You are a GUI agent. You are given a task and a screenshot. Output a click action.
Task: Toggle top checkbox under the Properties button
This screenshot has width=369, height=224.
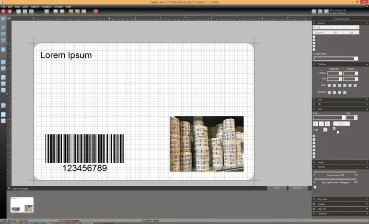click(314, 37)
